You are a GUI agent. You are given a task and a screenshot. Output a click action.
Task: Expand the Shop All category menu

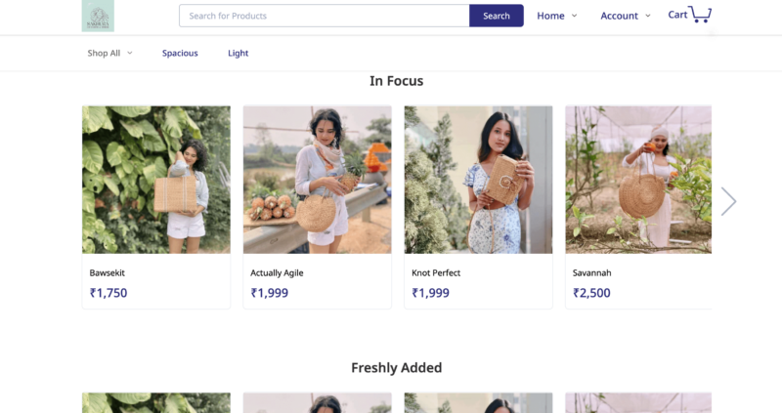(x=109, y=53)
